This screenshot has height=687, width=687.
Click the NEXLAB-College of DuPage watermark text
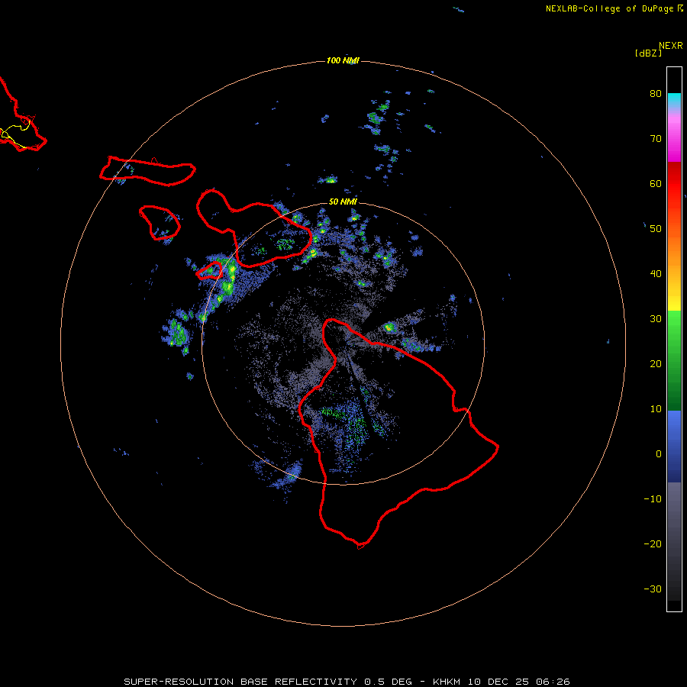click(611, 8)
